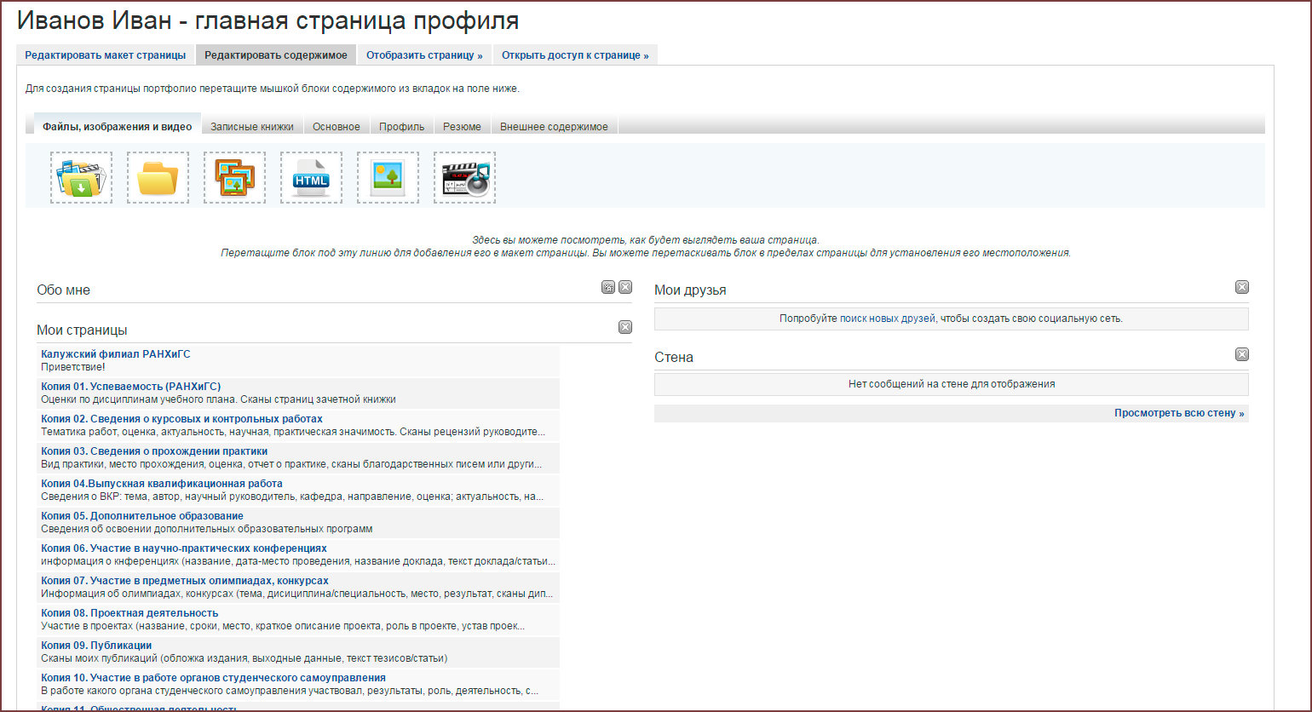Choose the embedded media clapperboard icon
The width and height of the screenshot is (1312, 712).
coord(464,178)
